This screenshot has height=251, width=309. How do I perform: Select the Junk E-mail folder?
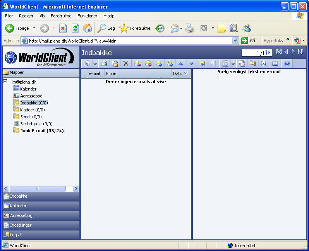pyautogui.click(x=42, y=131)
